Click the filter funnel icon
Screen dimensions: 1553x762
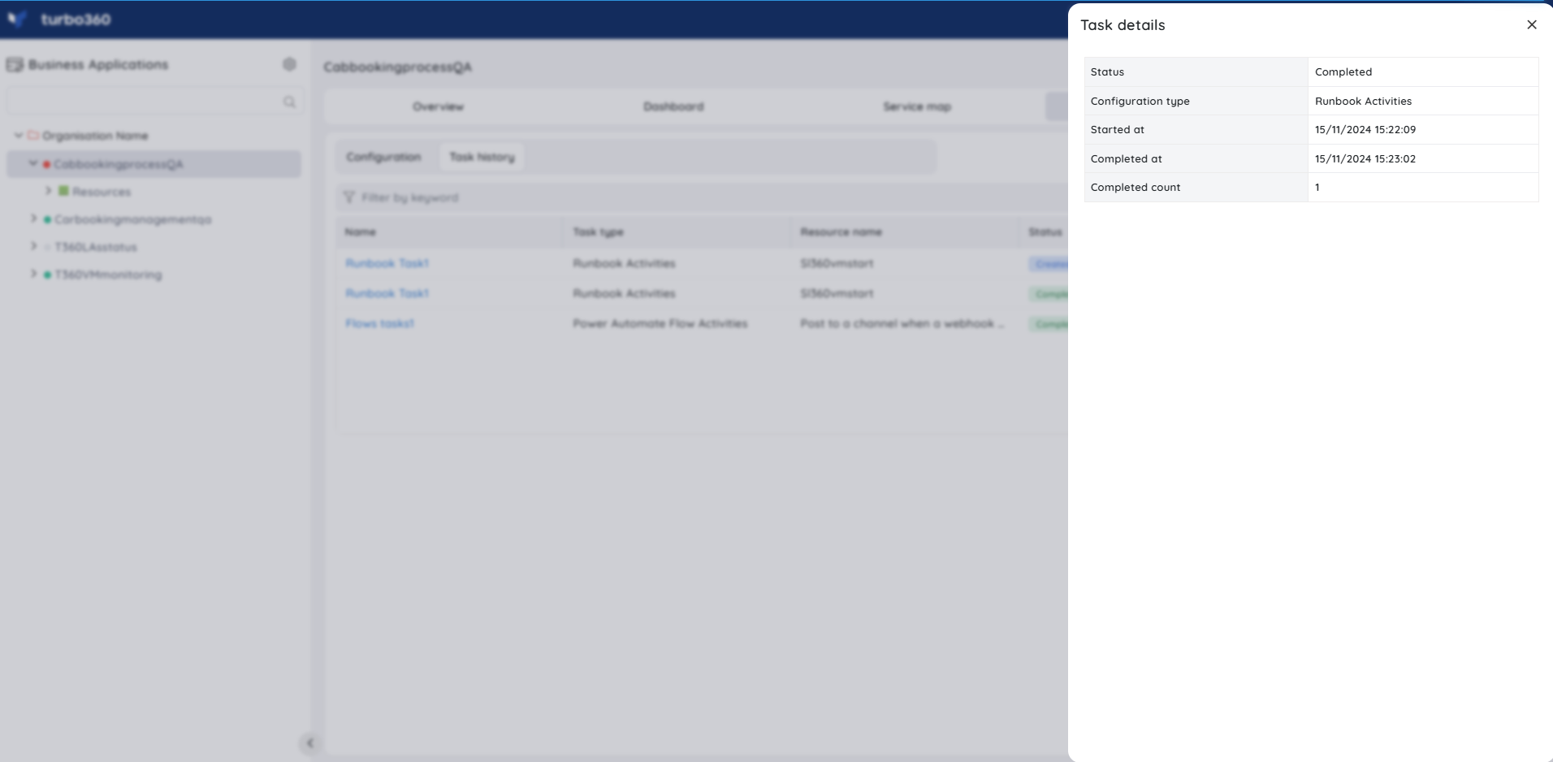(349, 197)
